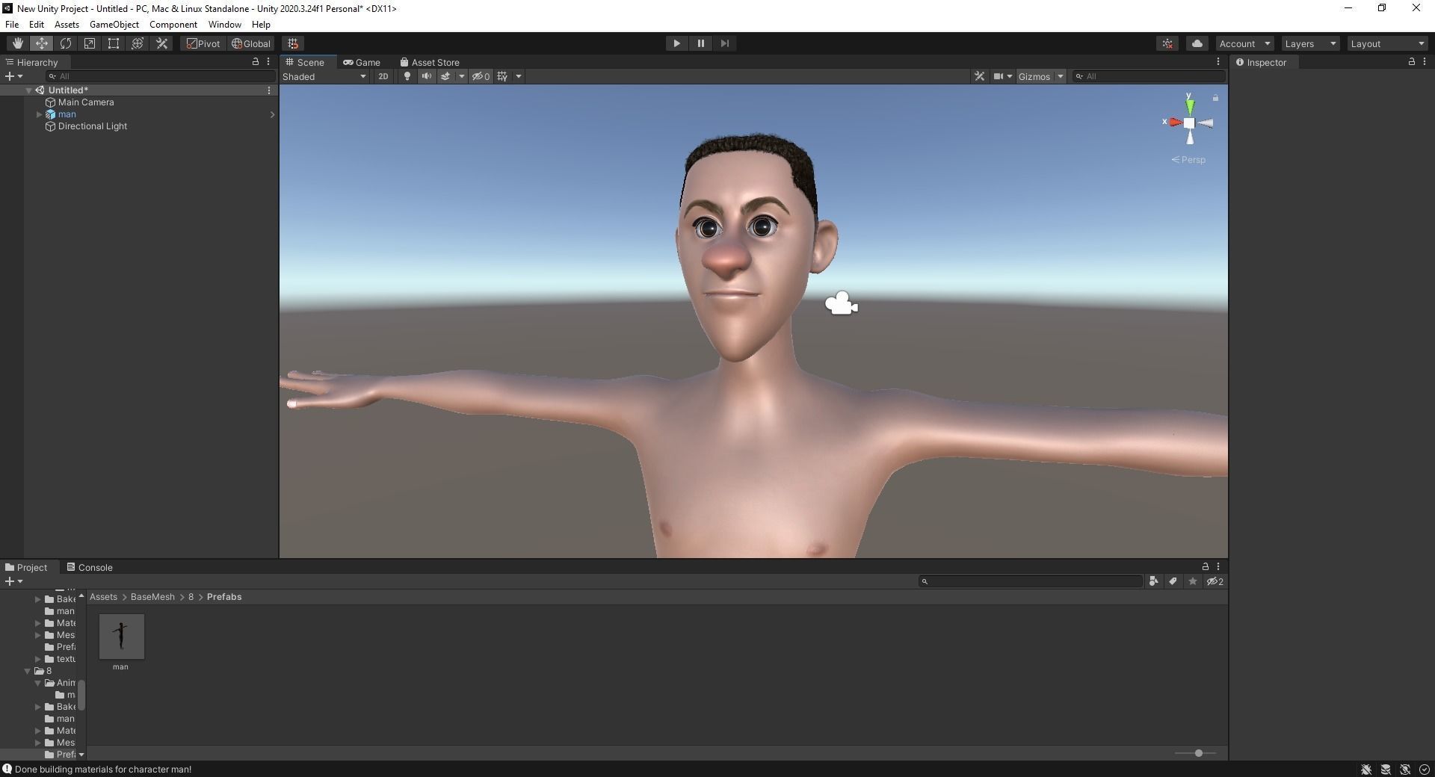The height and width of the screenshot is (777, 1435).
Task: Toggle hidden packages visibility in Project
Action: coord(1215,581)
